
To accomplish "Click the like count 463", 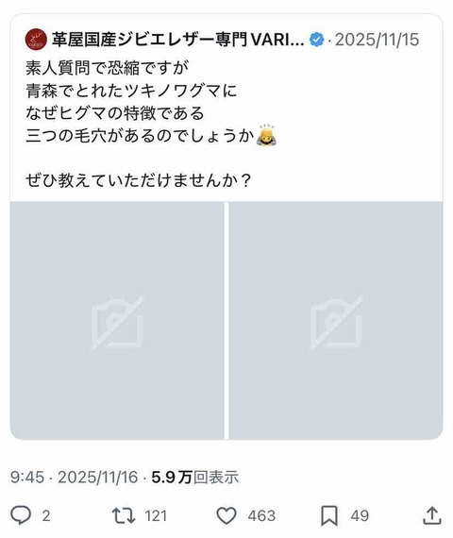I will [x=261, y=515].
